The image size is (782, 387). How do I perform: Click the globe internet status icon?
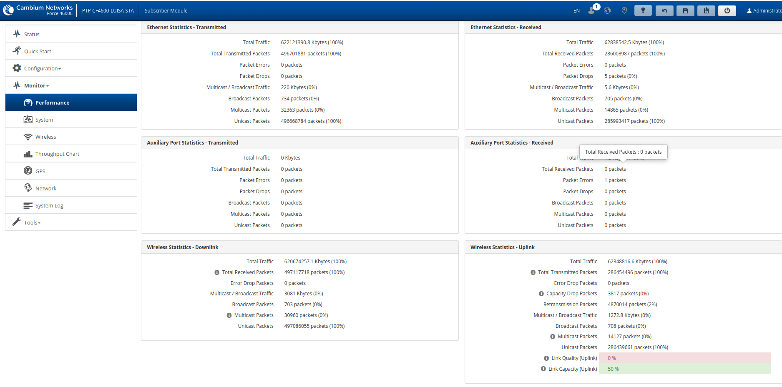pos(607,10)
